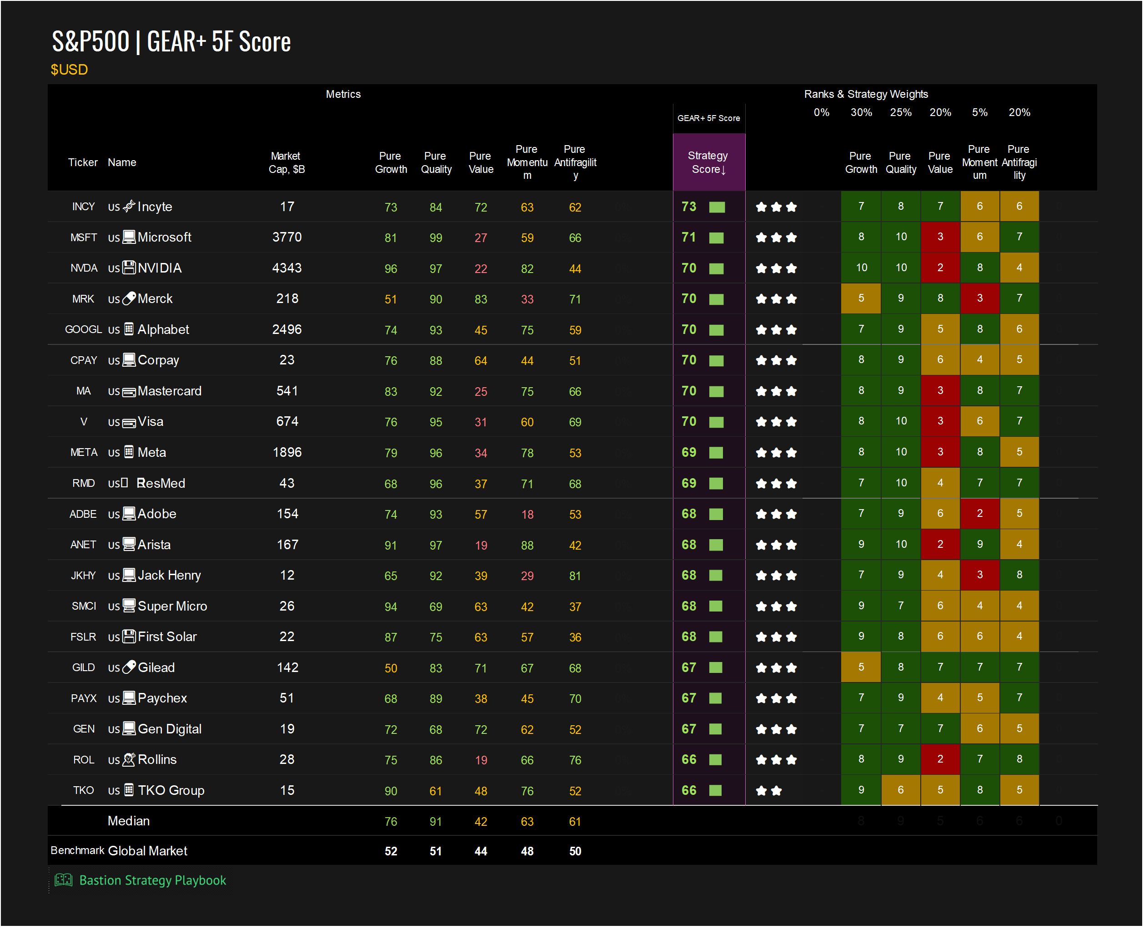This screenshot has width=1144, height=930.
Task: Select the TKO Group company name
Action: pyautogui.click(x=171, y=790)
